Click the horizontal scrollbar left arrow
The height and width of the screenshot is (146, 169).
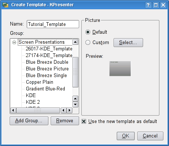click(13, 110)
